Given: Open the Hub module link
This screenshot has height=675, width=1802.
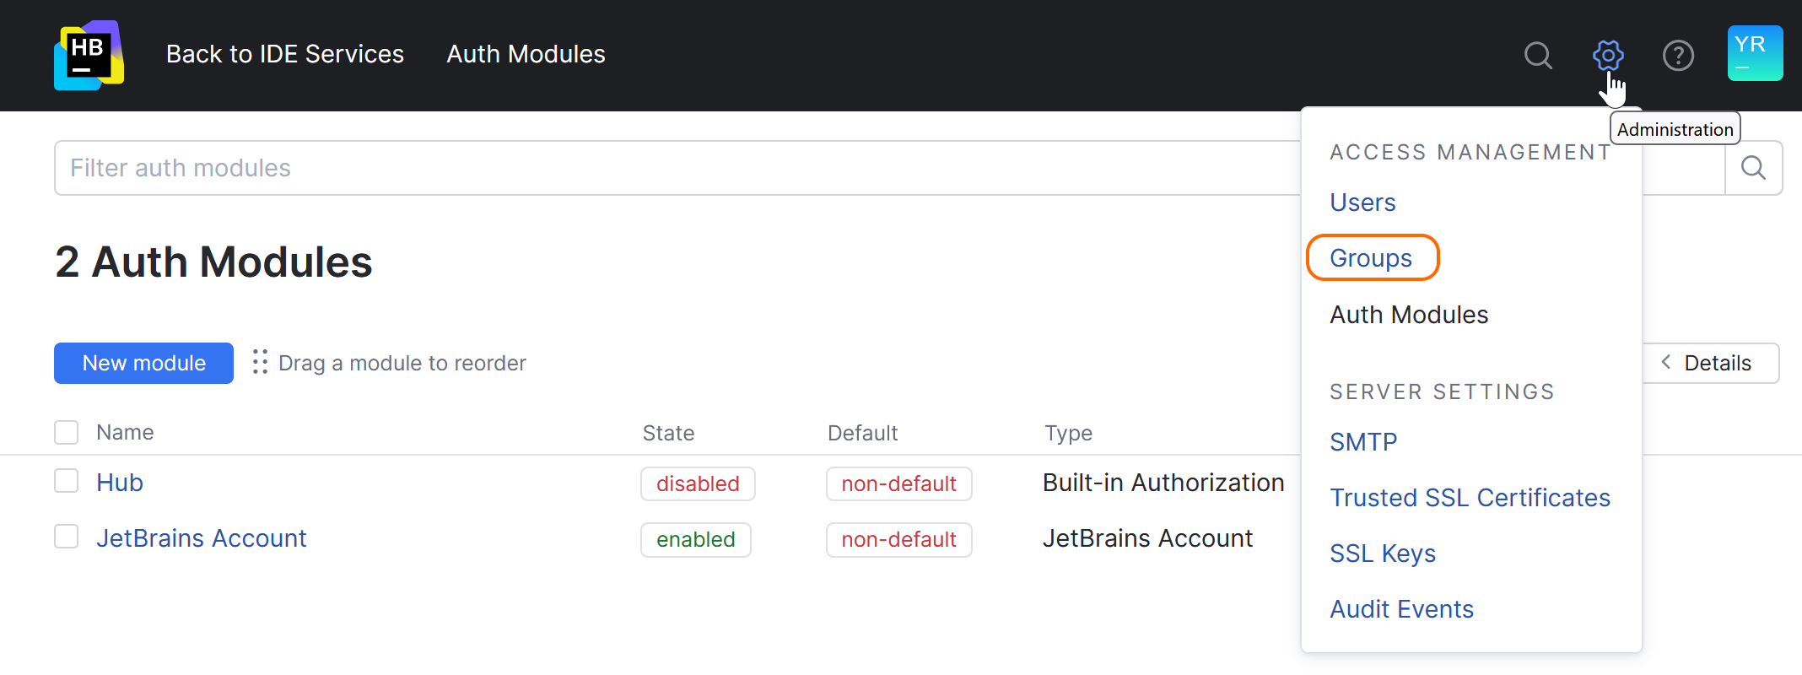Looking at the screenshot, I should [120, 483].
